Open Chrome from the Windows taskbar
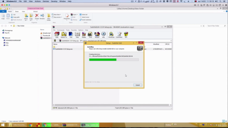The width and height of the screenshot is (228, 128). click(31, 125)
